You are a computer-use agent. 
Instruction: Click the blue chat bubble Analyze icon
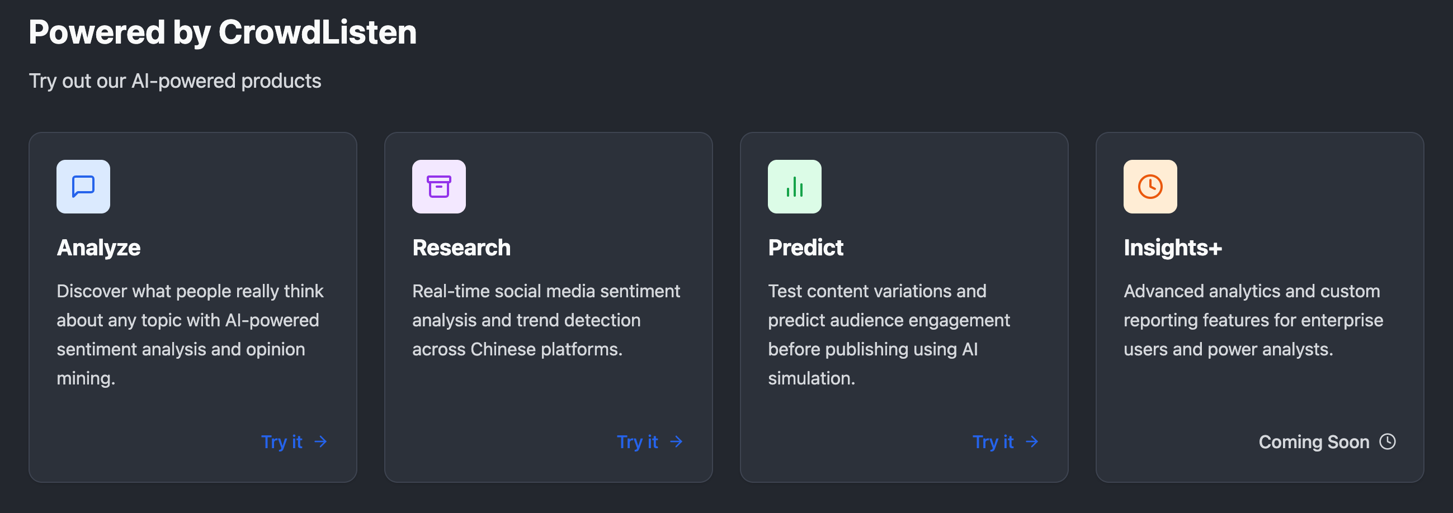click(83, 187)
